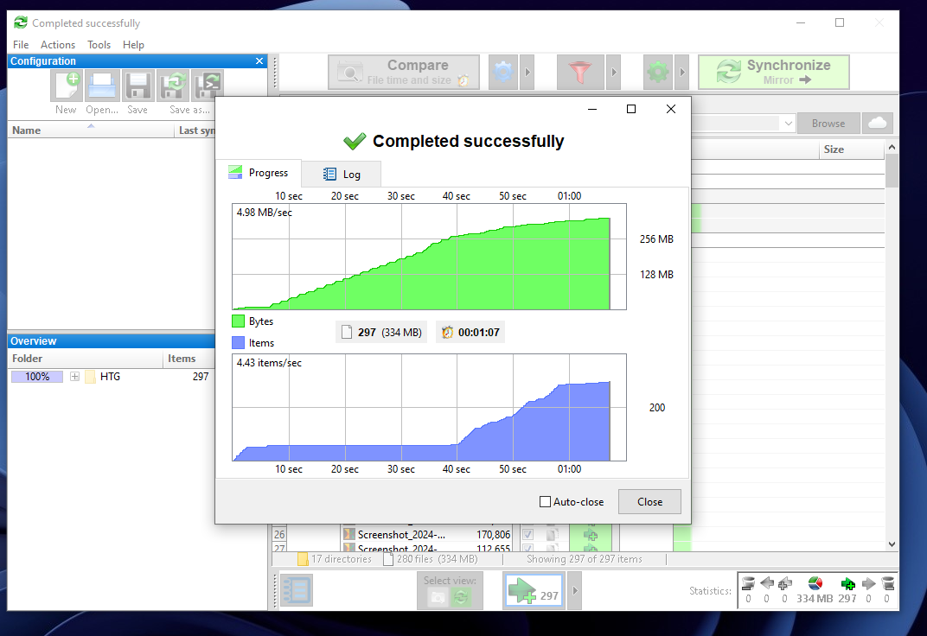This screenshot has width=927, height=636.
Task: Open the File menu
Action: click(21, 45)
